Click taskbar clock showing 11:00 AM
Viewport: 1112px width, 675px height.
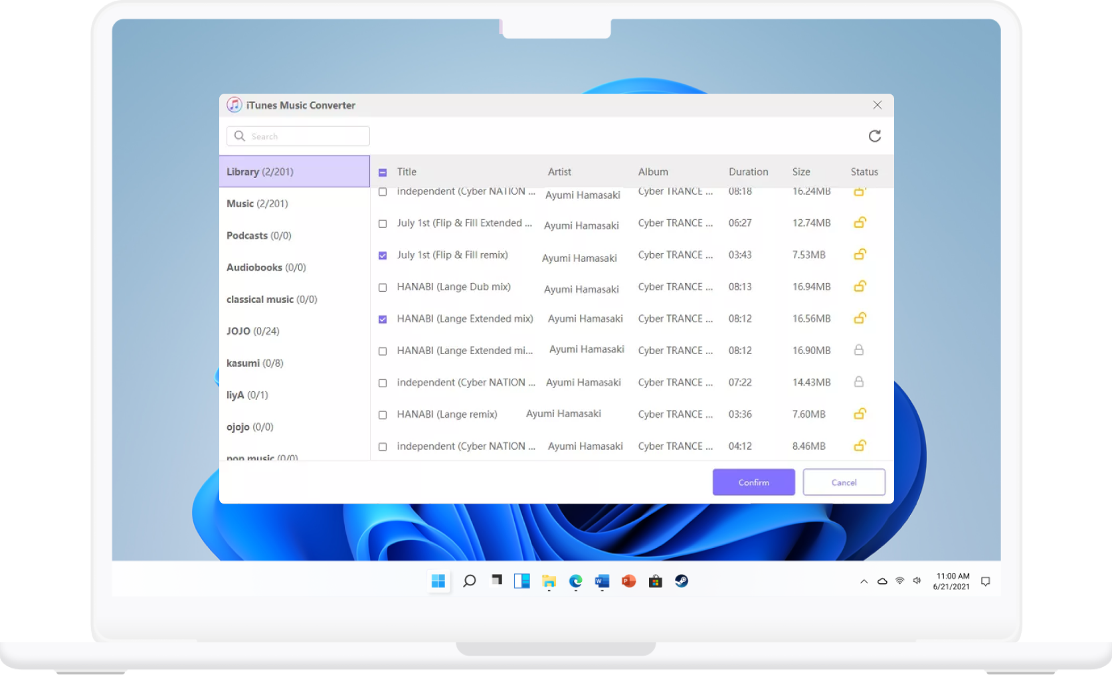pos(951,581)
